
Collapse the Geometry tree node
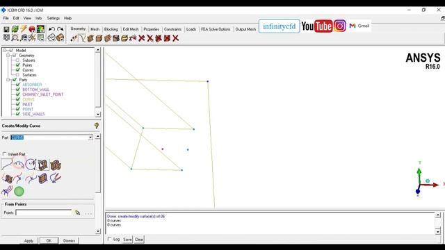point(8,56)
